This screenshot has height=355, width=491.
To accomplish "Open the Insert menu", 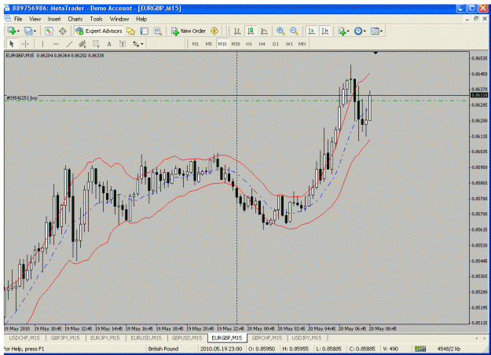I will (54, 19).
